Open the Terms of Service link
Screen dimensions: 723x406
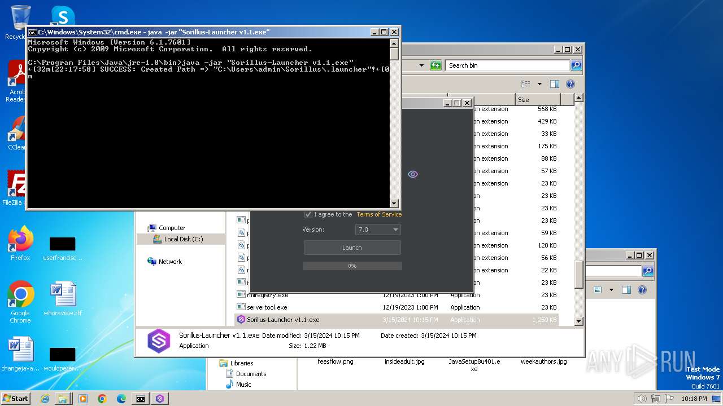point(379,214)
